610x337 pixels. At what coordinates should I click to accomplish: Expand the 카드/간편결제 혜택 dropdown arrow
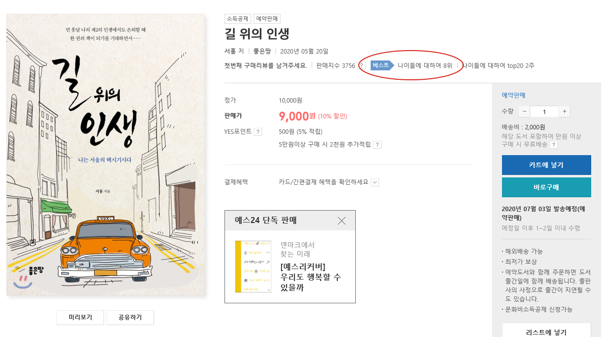pos(375,182)
